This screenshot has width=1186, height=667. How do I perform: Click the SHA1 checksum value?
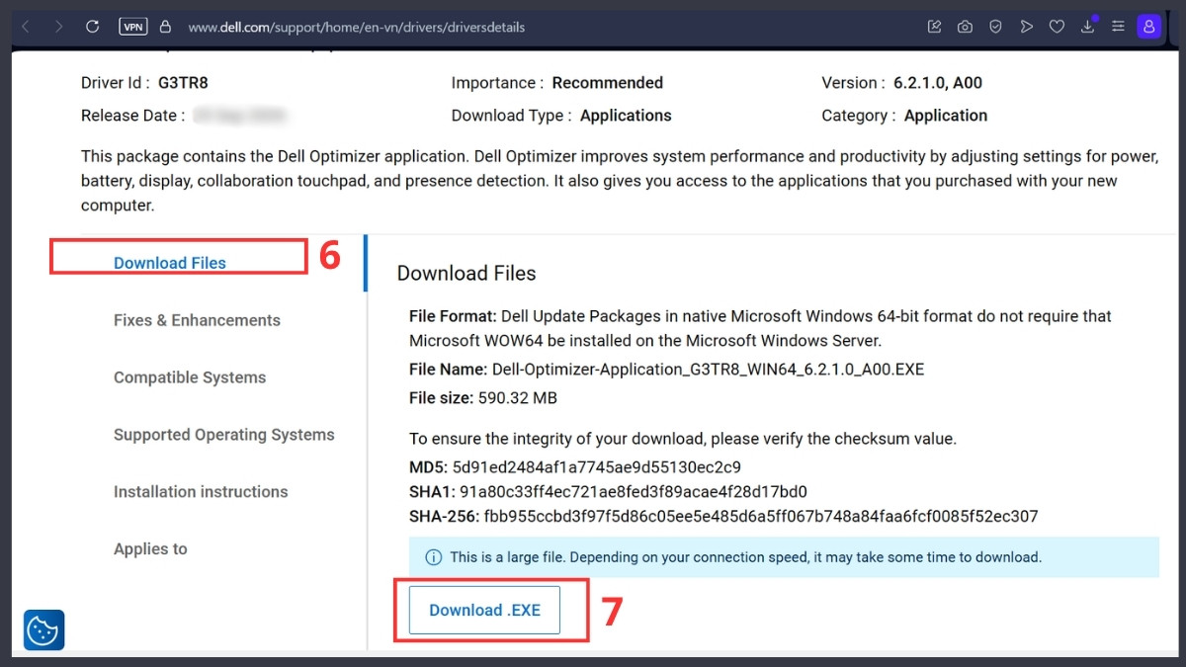(x=634, y=492)
